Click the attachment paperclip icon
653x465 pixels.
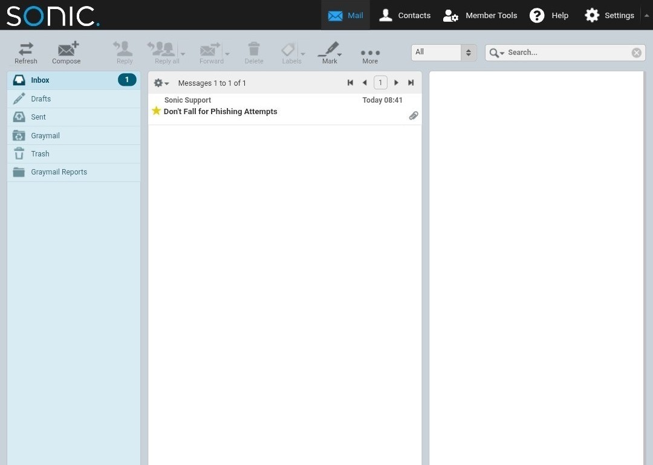point(413,115)
